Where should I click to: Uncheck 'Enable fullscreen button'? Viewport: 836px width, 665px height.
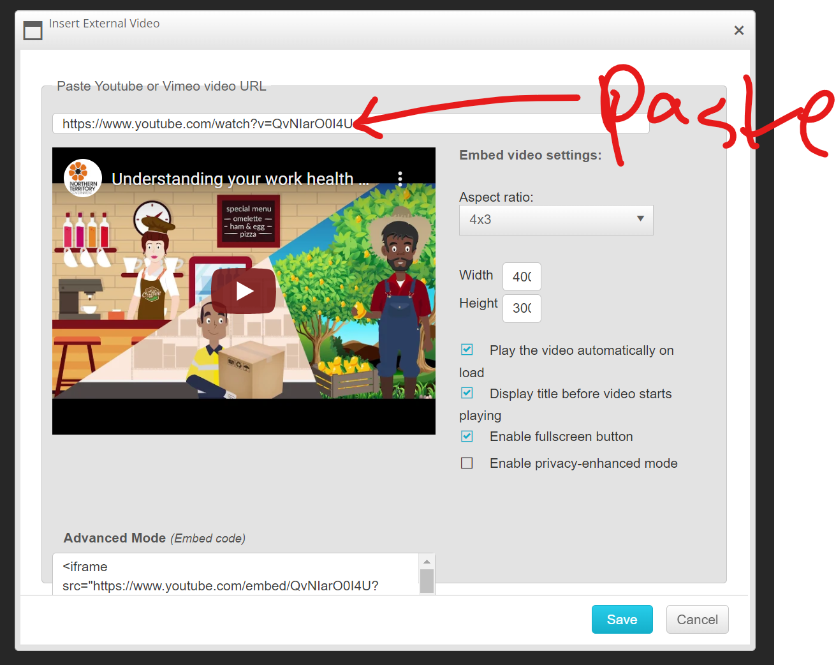click(467, 437)
